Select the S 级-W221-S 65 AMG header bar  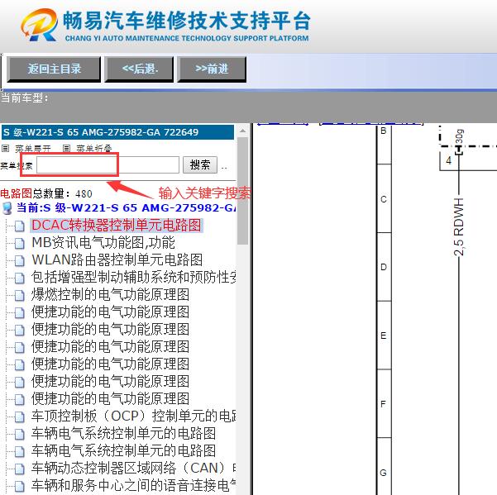(x=117, y=132)
